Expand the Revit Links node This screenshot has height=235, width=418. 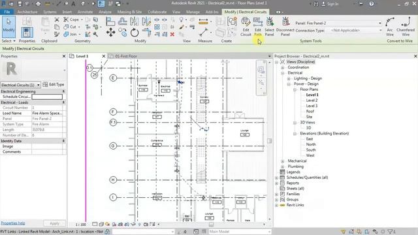click(x=276, y=205)
